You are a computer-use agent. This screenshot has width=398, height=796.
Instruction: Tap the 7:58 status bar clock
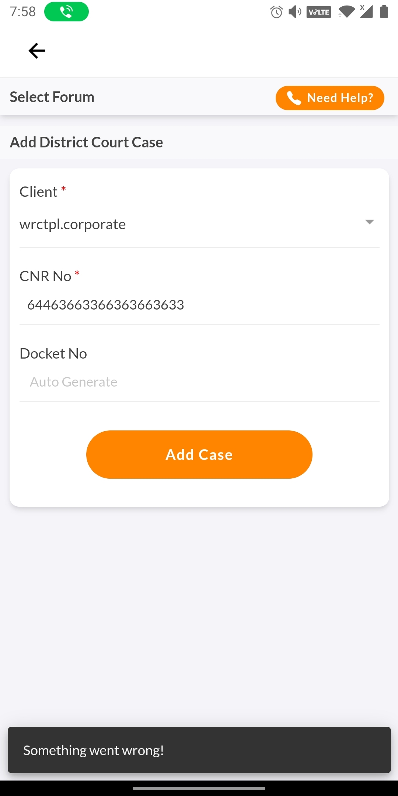click(23, 12)
